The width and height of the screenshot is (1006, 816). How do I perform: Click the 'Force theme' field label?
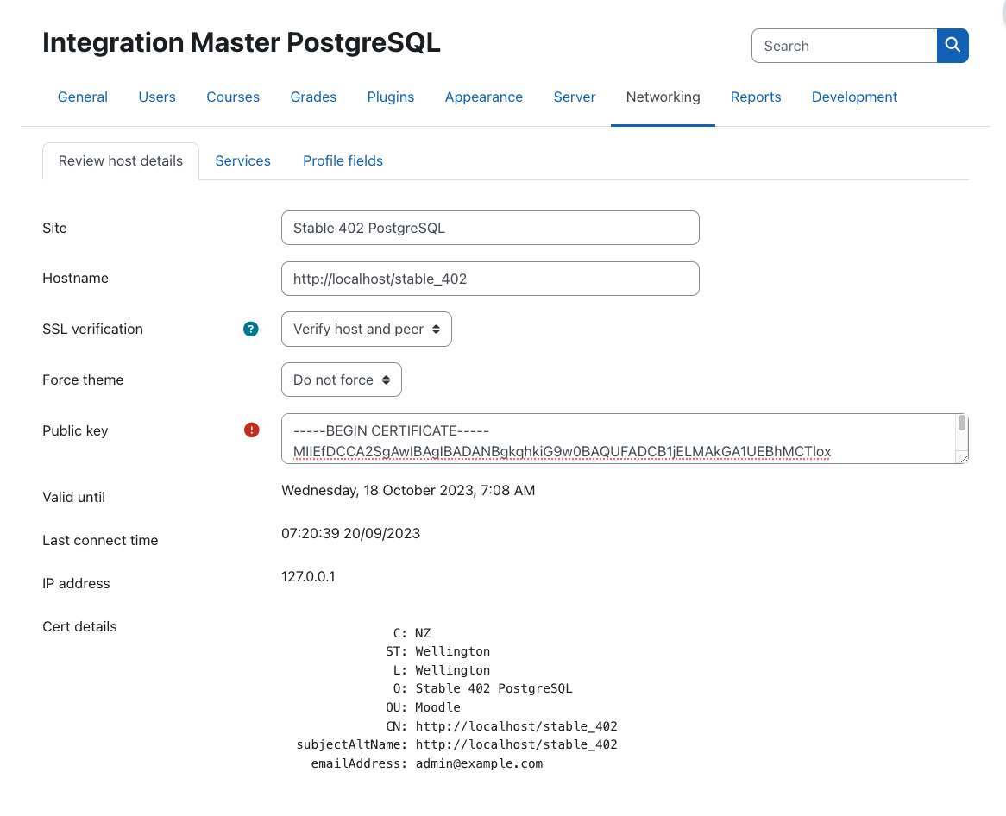[x=83, y=380]
